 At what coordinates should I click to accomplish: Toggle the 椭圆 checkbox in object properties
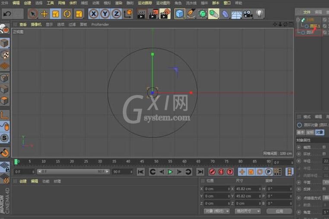324,147
